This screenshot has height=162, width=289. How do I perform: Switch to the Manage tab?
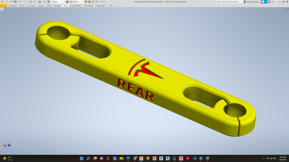click(x=57, y=5)
